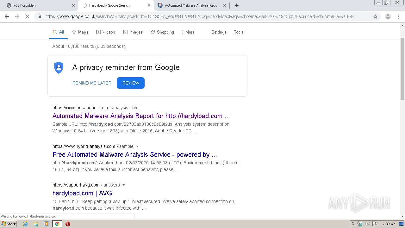405x228 pixels.
Task: Open the hardyload.com | AVG result
Action: (x=82, y=193)
